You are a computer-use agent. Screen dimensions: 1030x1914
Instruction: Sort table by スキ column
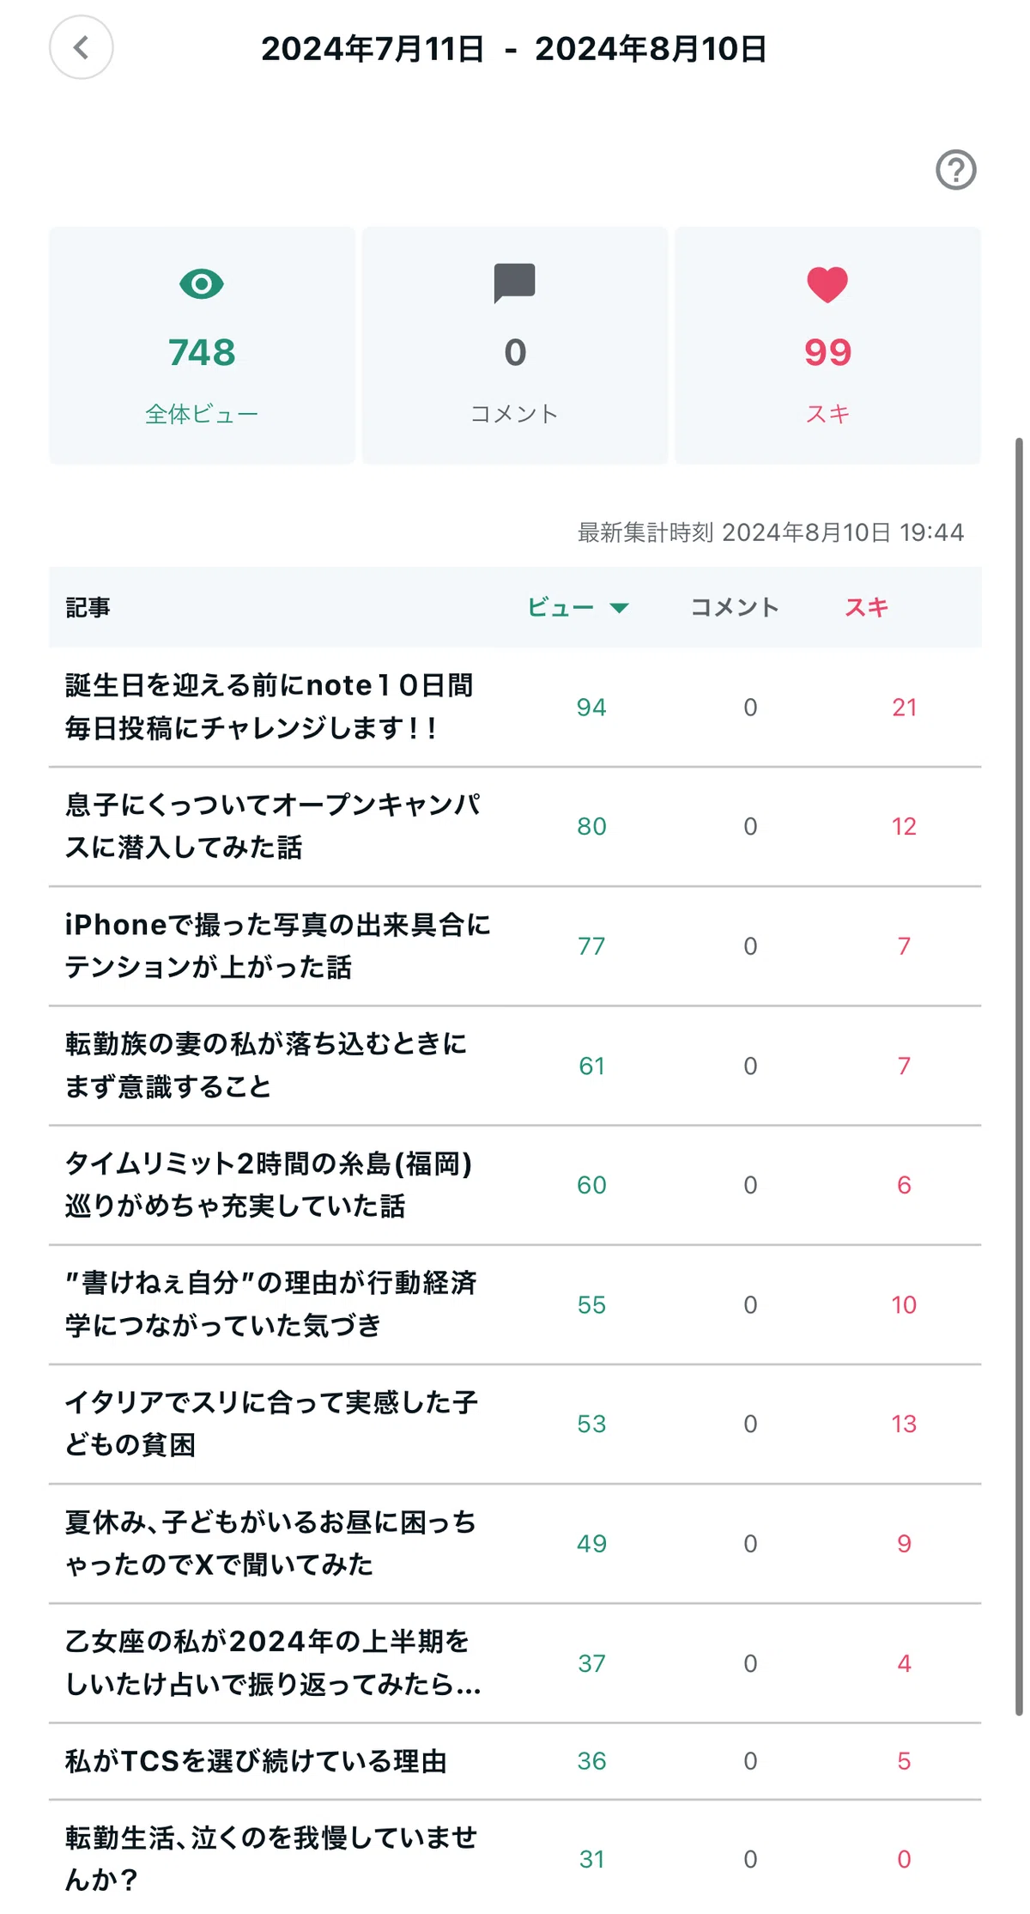(x=866, y=607)
